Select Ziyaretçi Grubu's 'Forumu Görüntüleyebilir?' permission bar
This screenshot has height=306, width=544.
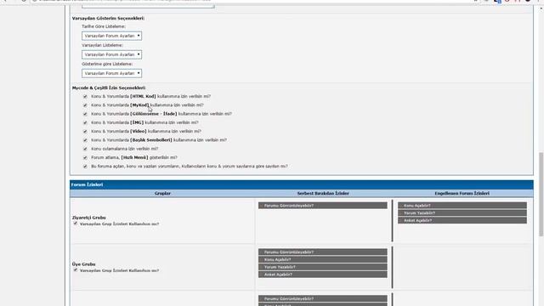[x=323, y=206]
